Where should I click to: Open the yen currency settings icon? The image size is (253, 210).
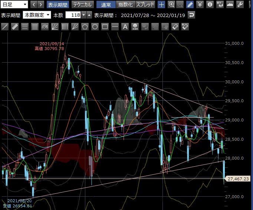(200, 5)
